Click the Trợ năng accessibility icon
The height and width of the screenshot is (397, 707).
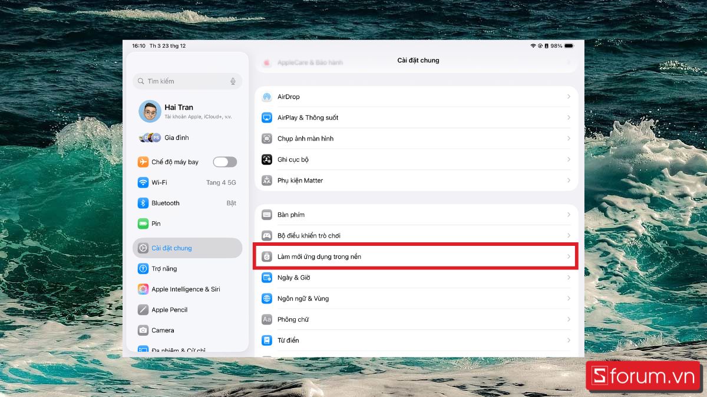[143, 269]
